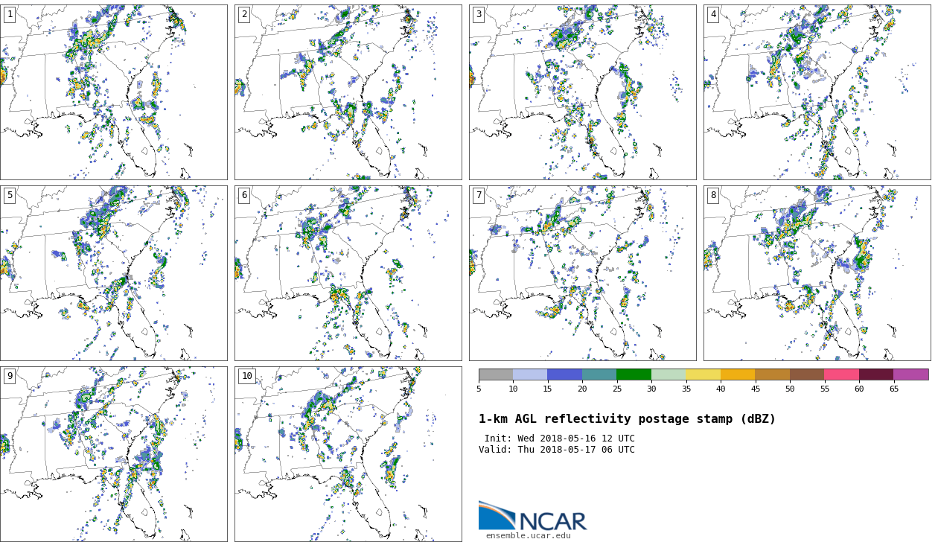The height and width of the screenshot is (542, 938).
Task: Select ensemble member 3 map panel
Action: point(583,92)
